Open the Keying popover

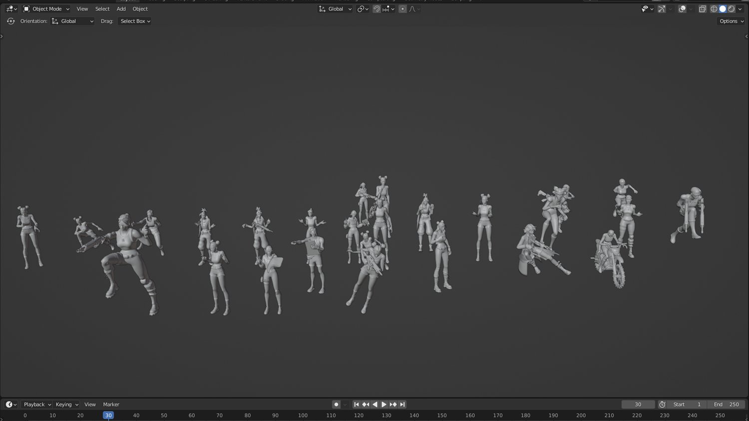point(66,405)
